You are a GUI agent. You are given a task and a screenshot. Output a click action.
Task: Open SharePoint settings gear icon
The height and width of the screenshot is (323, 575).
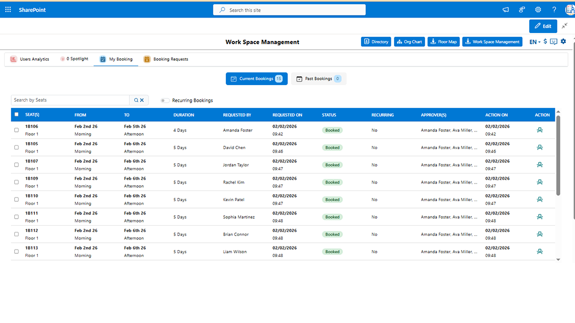[x=538, y=9]
